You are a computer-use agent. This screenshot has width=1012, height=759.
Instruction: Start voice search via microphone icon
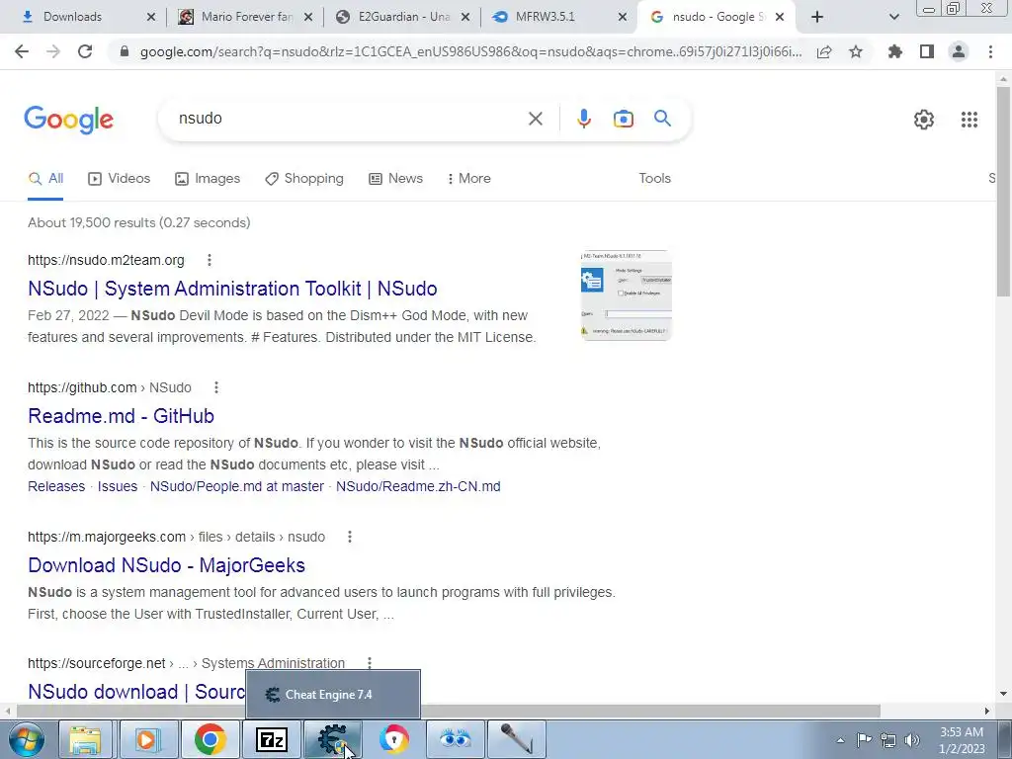pos(584,119)
